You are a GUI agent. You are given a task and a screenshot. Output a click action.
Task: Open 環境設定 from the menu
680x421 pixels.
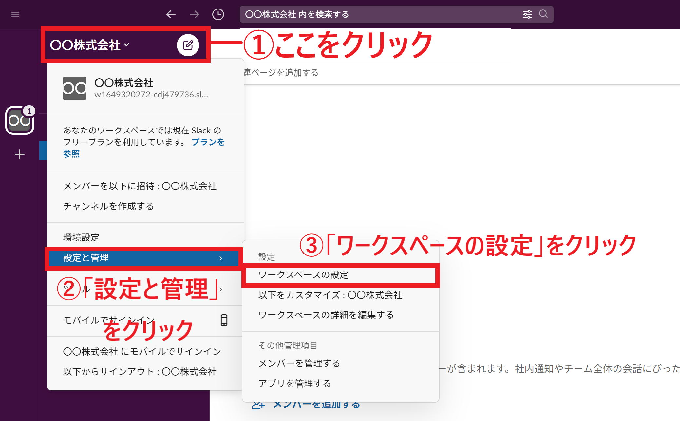[82, 237]
